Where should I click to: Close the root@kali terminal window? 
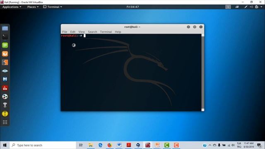pos(201,27)
